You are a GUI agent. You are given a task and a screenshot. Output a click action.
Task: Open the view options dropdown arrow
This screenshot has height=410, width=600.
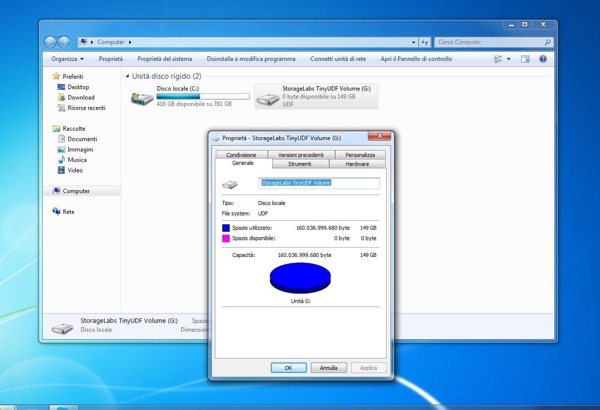coord(508,59)
